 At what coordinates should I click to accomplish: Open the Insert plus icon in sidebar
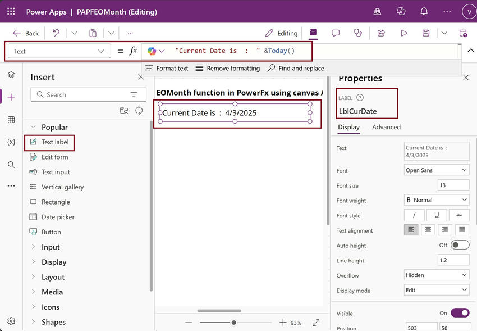click(11, 97)
